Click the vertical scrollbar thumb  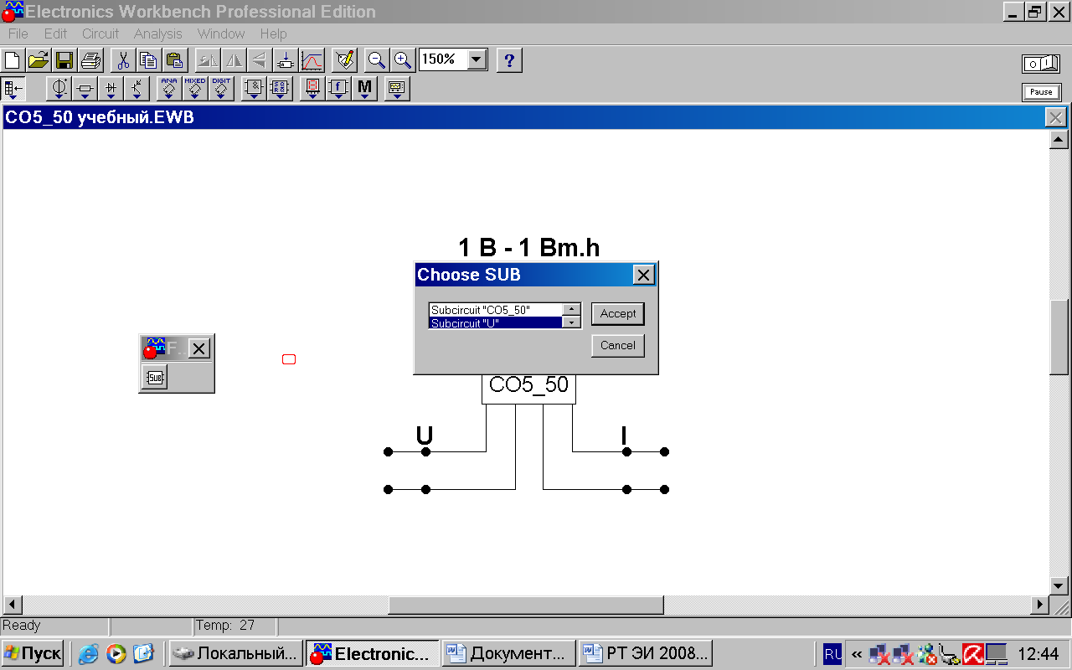[1059, 337]
